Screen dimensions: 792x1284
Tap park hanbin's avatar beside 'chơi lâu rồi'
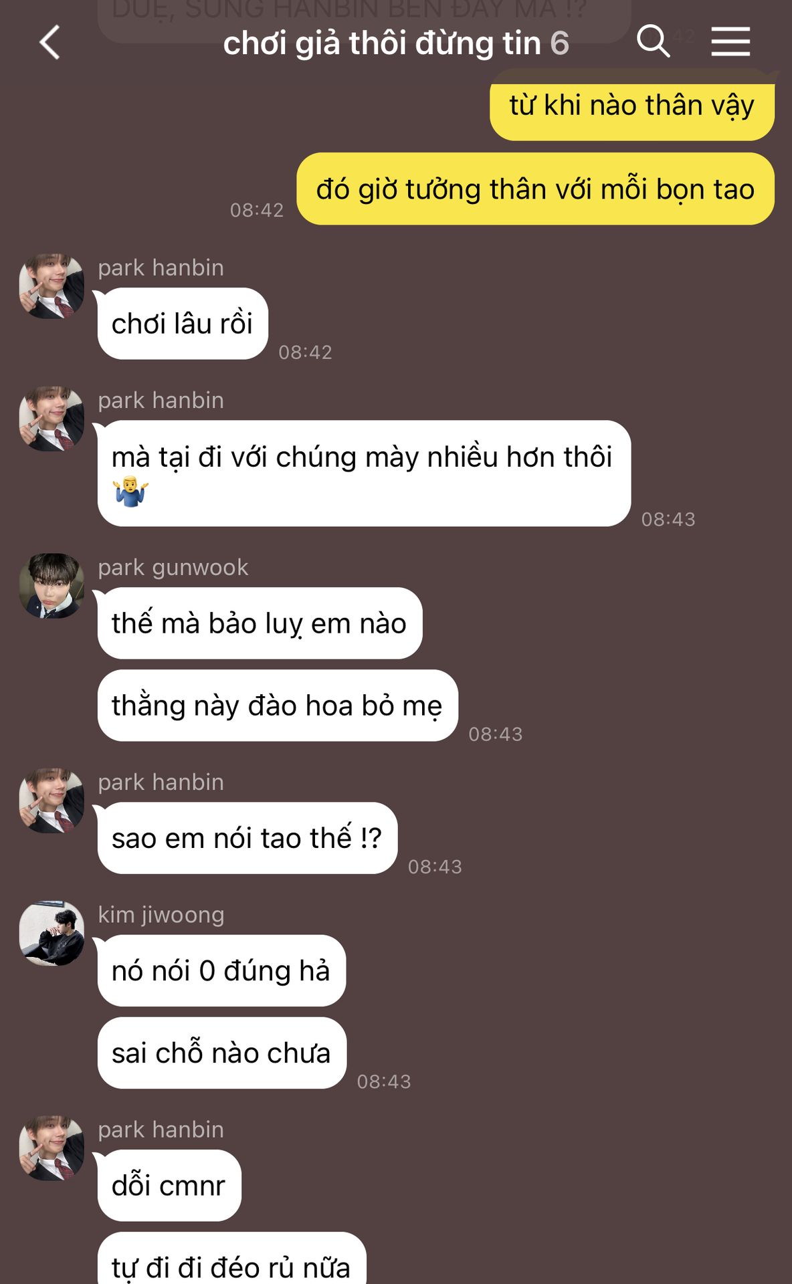[52, 286]
